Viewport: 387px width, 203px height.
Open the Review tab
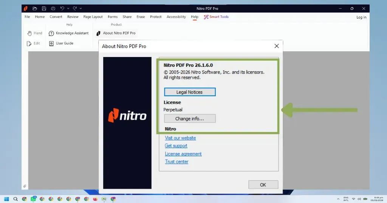(x=73, y=17)
